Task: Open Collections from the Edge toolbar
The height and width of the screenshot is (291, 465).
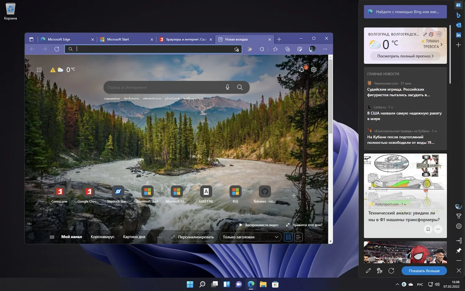Action: pos(287,49)
